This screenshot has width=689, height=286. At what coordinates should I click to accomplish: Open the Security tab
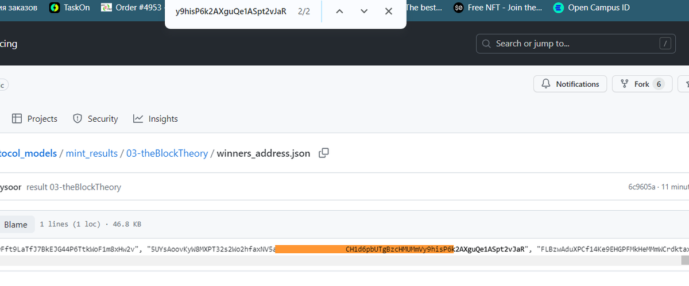(96, 118)
